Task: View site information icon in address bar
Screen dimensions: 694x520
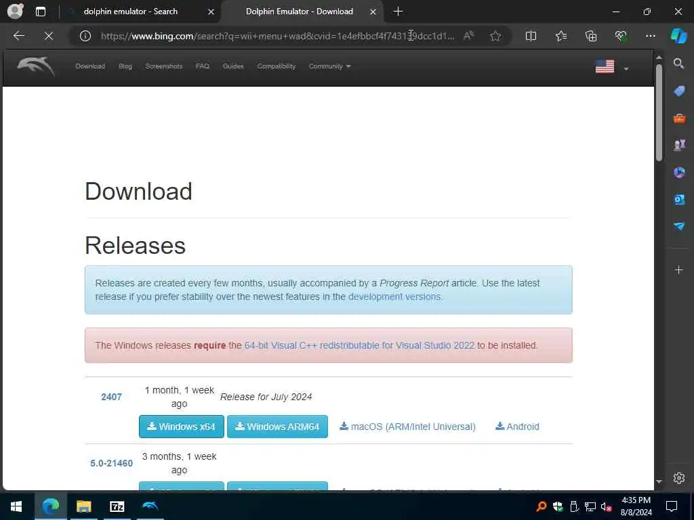Action: point(85,36)
